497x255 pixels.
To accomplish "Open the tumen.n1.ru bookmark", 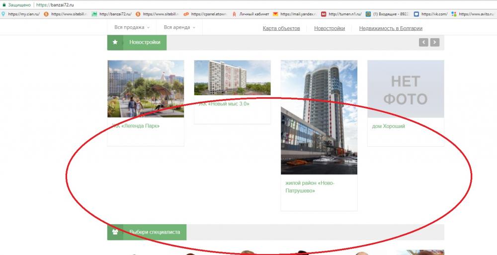I will pos(345,14).
